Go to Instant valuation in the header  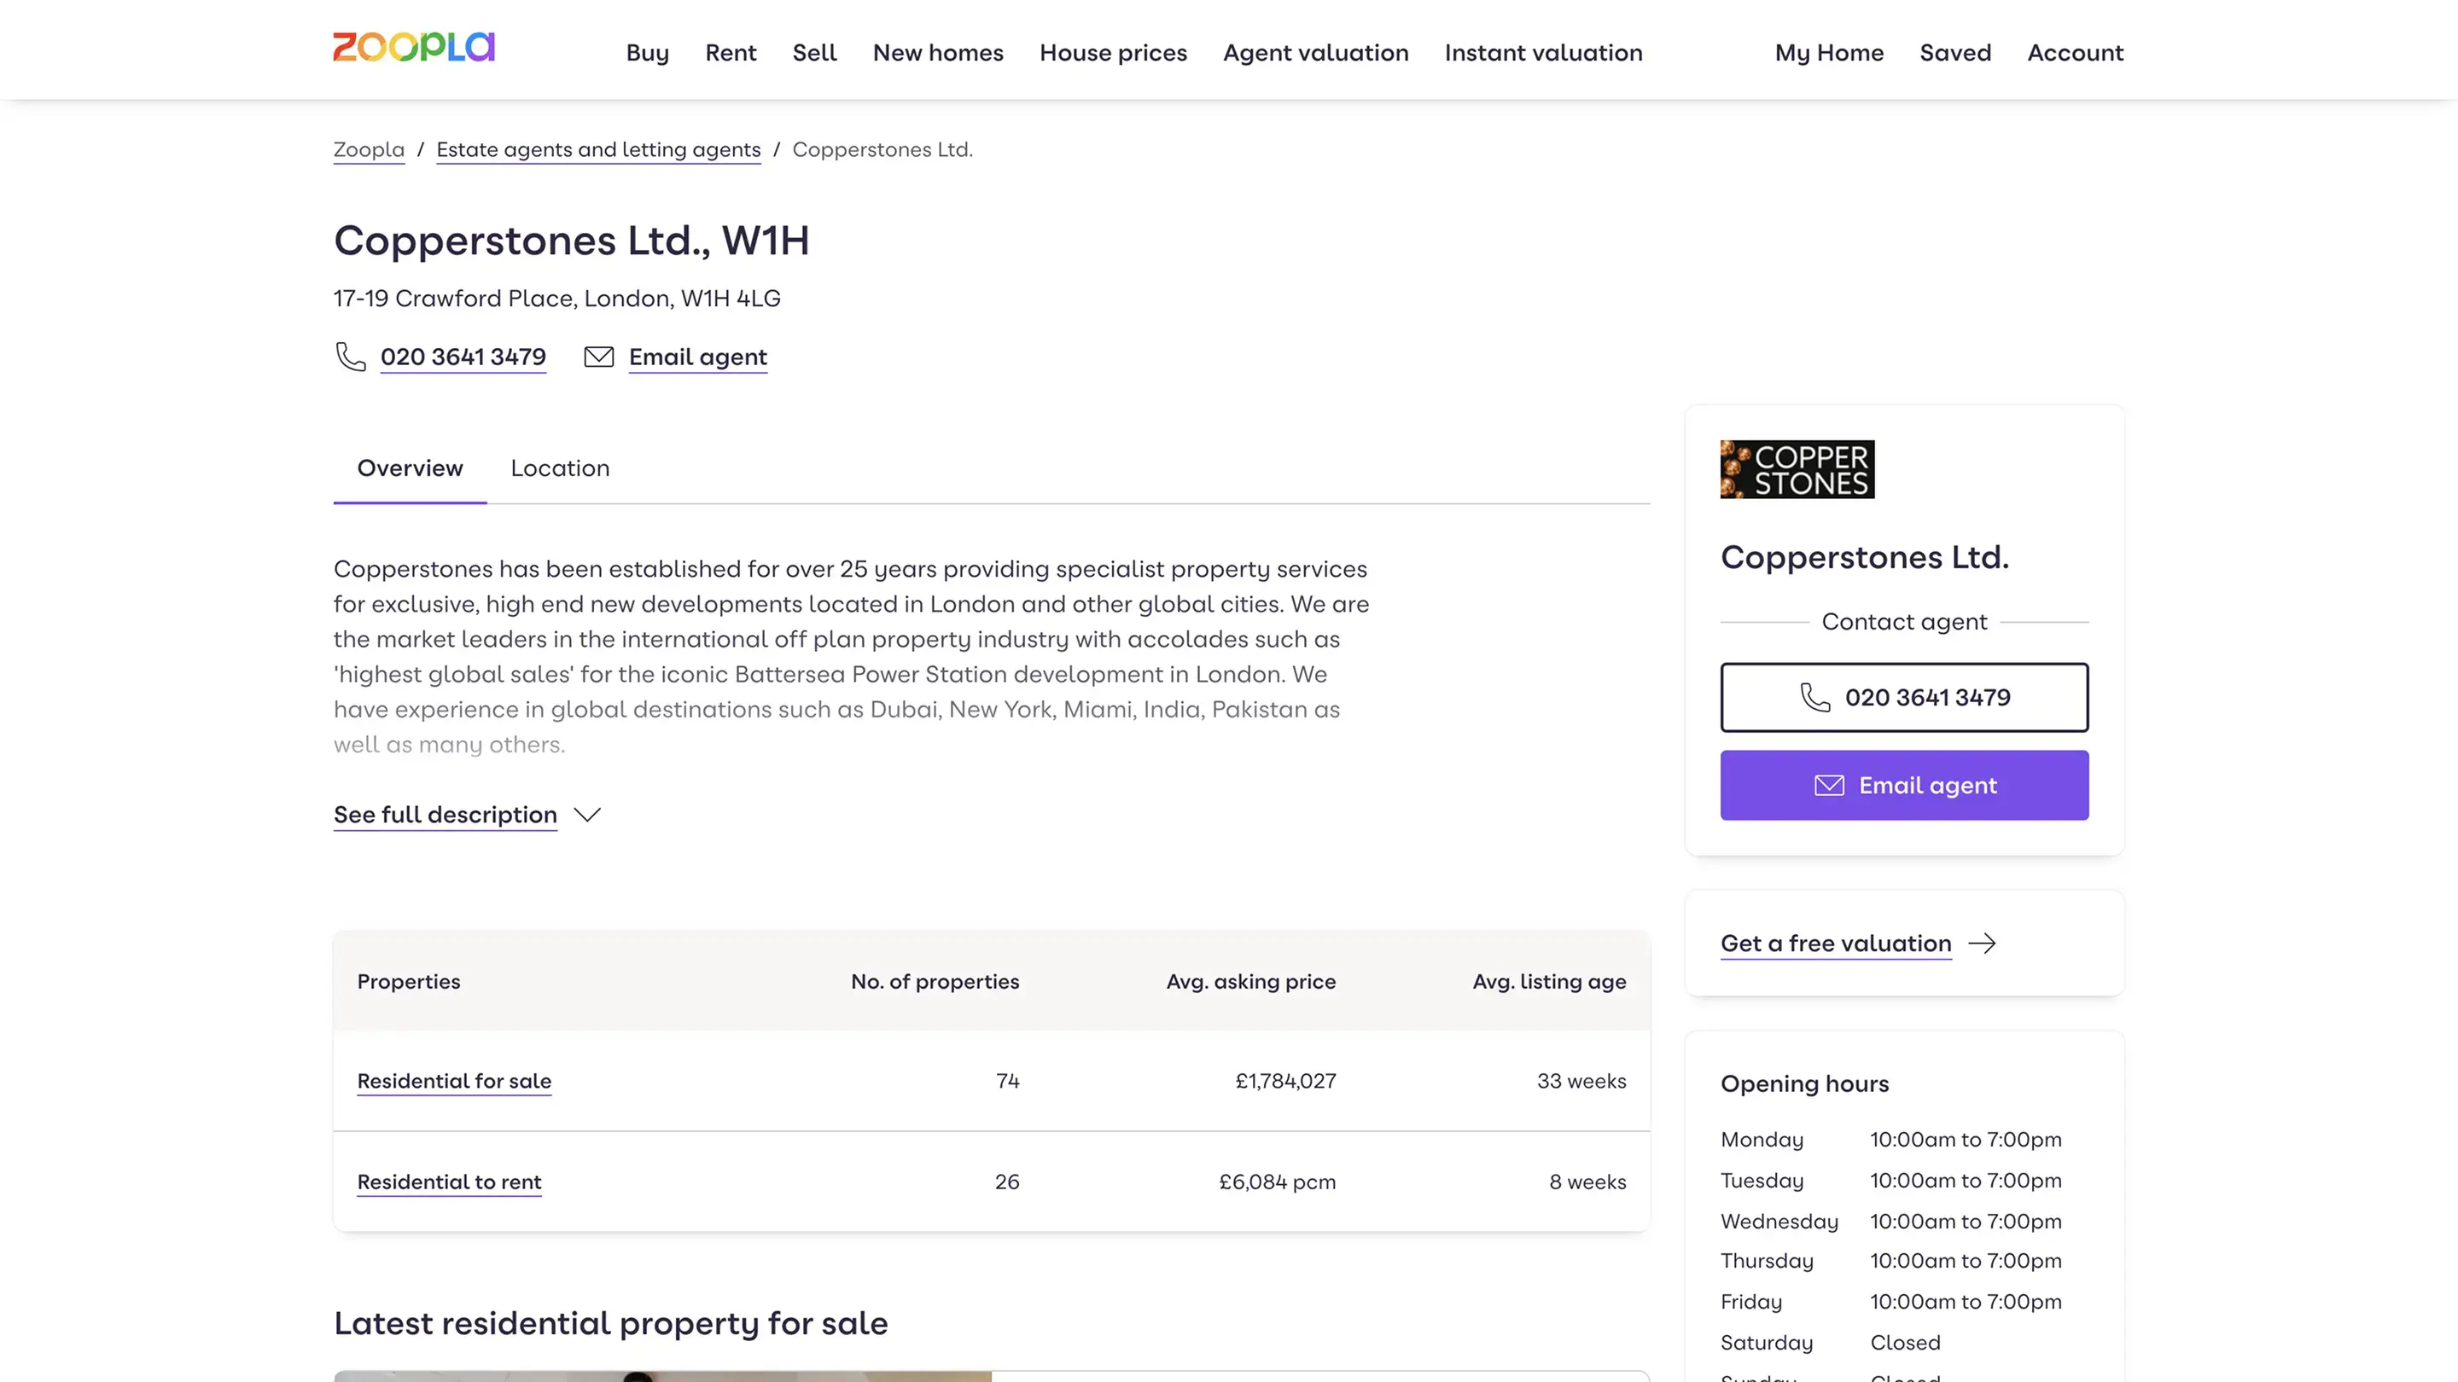(1543, 52)
